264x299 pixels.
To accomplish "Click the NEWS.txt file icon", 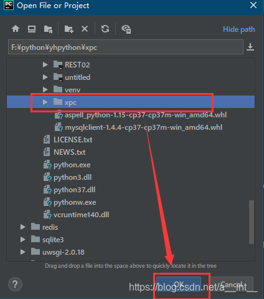I will pyautogui.click(x=47, y=152).
